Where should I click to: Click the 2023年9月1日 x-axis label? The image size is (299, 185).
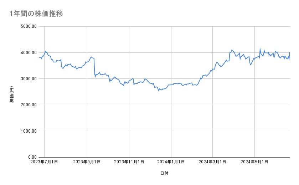coord(87,162)
